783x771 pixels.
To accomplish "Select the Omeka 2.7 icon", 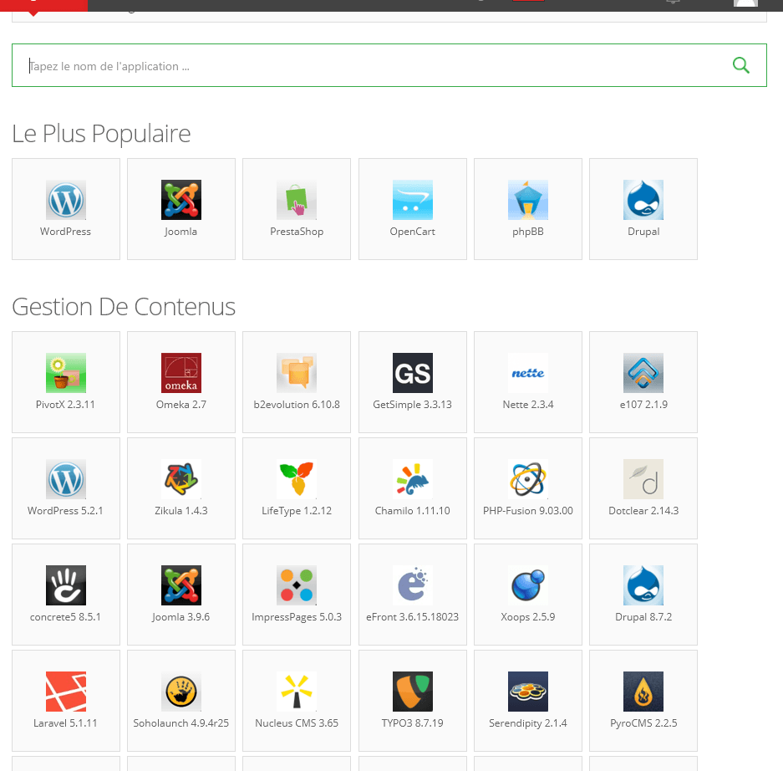I will [x=181, y=373].
